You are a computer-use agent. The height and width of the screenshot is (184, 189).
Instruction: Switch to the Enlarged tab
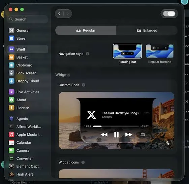[147, 30]
